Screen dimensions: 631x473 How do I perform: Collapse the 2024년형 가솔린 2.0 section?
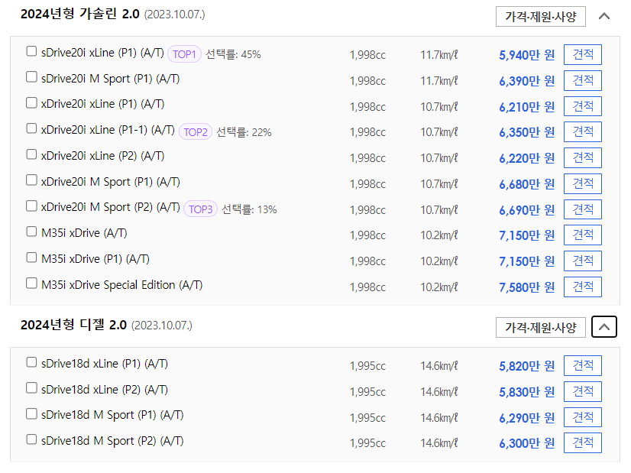604,17
